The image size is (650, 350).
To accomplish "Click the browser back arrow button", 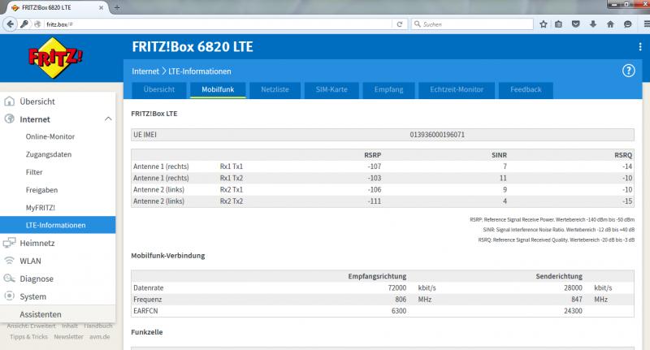I will coord(10,24).
